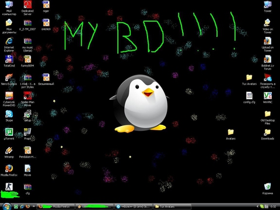
Task: Switch to the Tux Avatars taskbar window
Action: (x=173, y=206)
